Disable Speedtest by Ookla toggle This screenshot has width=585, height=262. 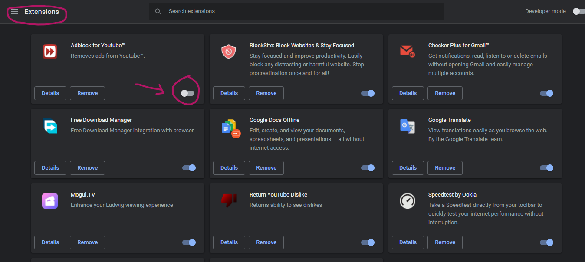coord(546,242)
